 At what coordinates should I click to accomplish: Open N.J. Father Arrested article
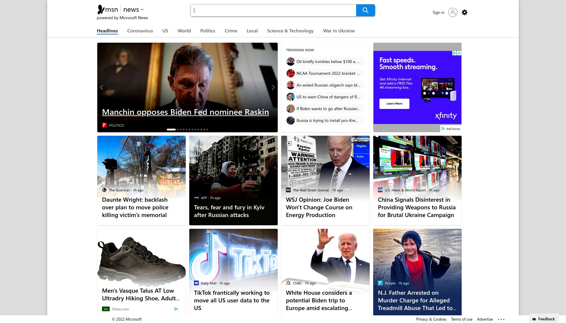pos(417,300)
